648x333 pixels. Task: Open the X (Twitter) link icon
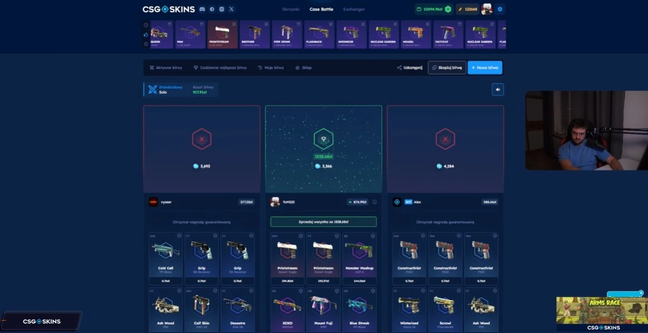pyautogui.click(x=231, y=9)
